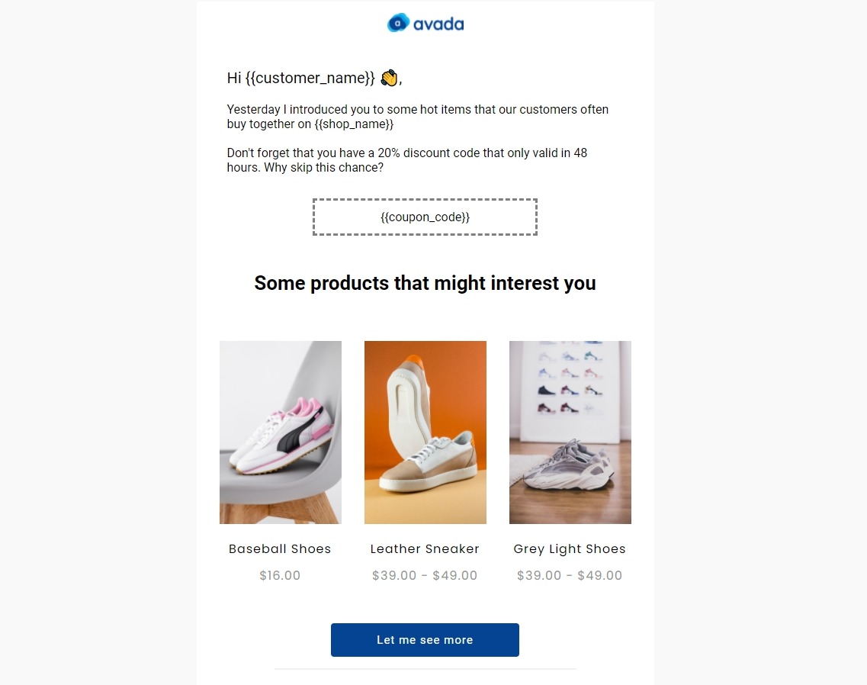Click the Avada cloud logo icon
The height and width of the screenshot is (685, 867).
click(399, 24)
